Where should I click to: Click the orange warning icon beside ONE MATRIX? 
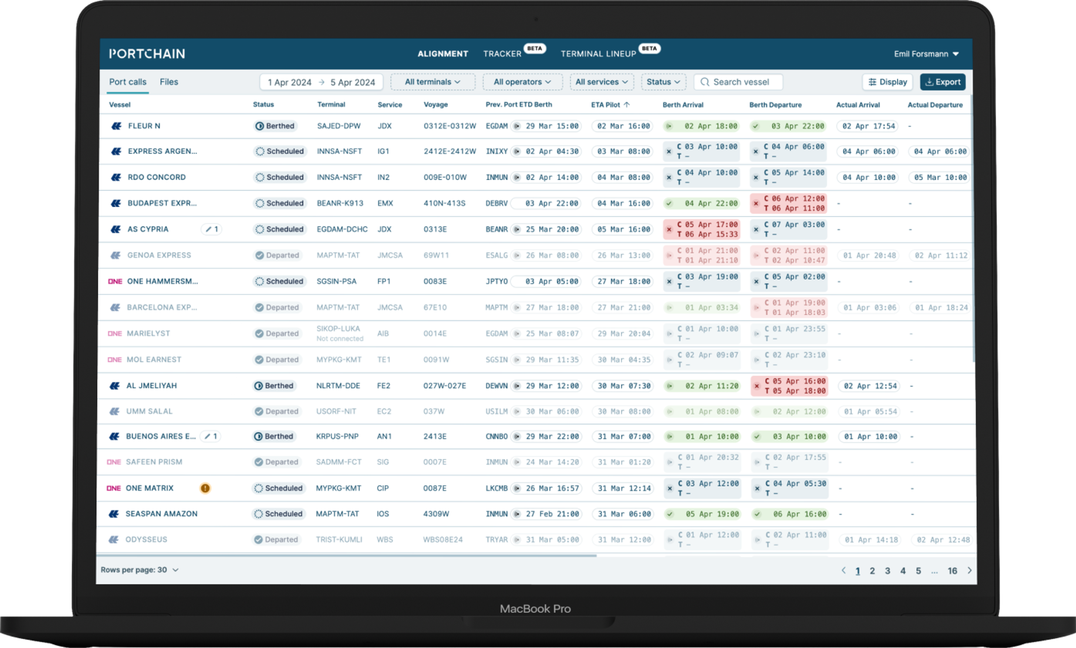205,488
